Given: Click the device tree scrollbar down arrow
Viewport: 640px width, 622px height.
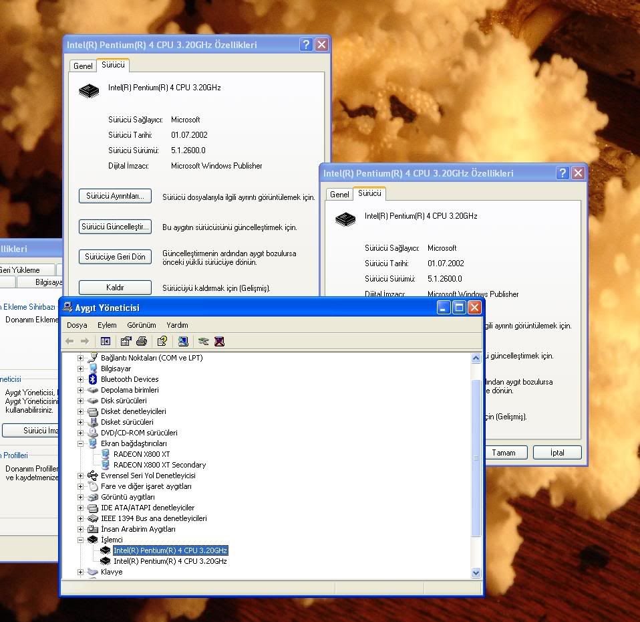Looking at the screenshot, I should pos(476,573).
